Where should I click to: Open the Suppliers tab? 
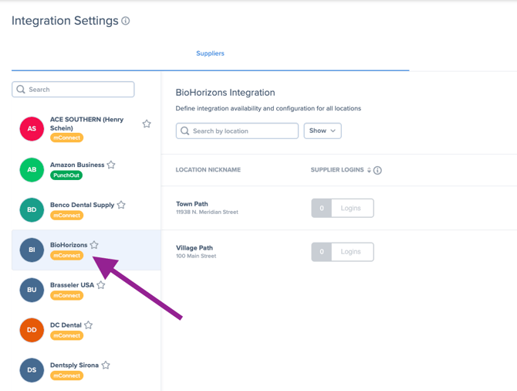pyautogui.click(x=210, y=53)
